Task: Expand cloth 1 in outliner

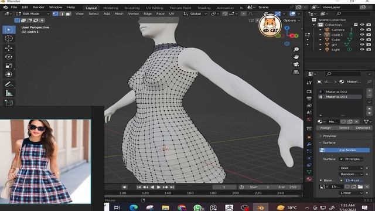Action: (x=321, y=35)
